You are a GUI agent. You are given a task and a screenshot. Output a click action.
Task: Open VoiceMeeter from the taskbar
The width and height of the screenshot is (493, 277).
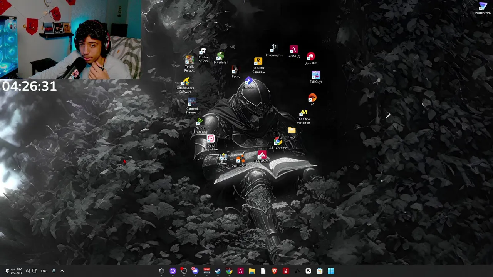pyautogui.click(x=206, y=271)
